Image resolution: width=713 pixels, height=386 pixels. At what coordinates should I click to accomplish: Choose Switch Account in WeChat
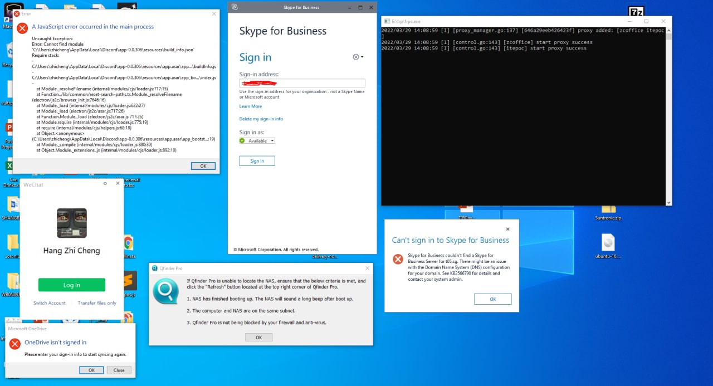pyautogui.click(x=50, y=303)
